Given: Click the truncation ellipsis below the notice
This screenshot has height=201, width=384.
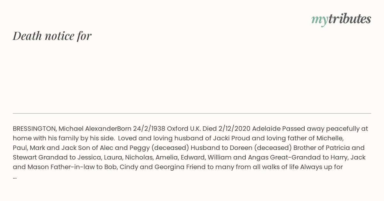Looking at the screenshot, I should [x=15, y=177].
